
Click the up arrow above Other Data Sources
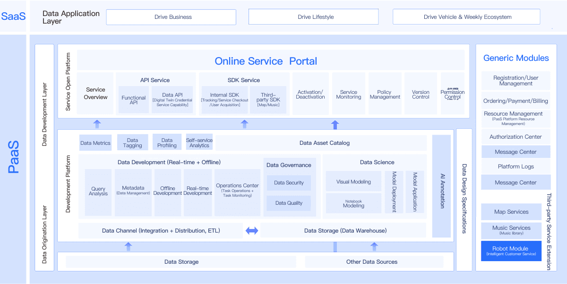pyautogui.click(x=374, y=246)
